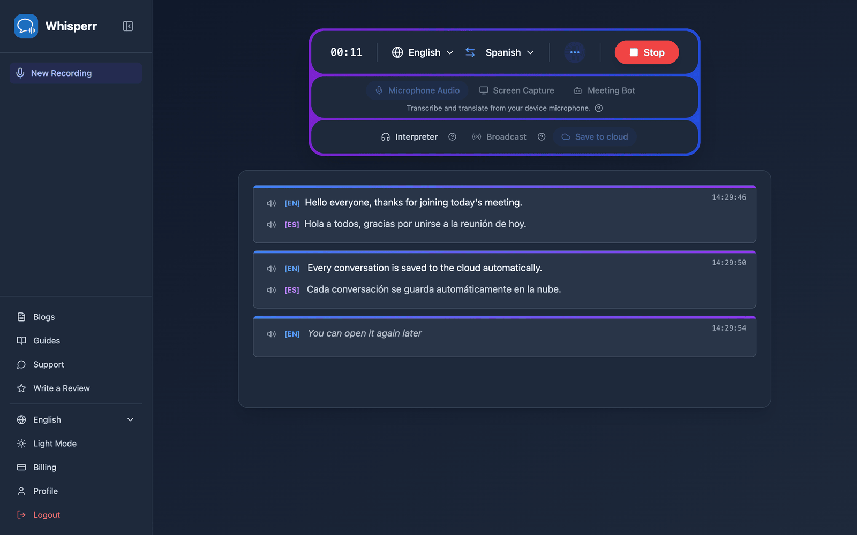
Task: Stop the recording
Action: click(646, 52)
